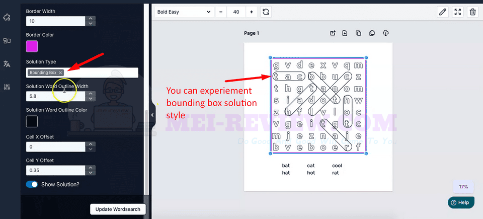The image size is (483, 219).
Task: Click the refresh regenerate icon in toolbar
Action: point(266,12)
